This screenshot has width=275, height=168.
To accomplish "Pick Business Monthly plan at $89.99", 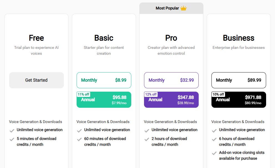I will (239, 80).
